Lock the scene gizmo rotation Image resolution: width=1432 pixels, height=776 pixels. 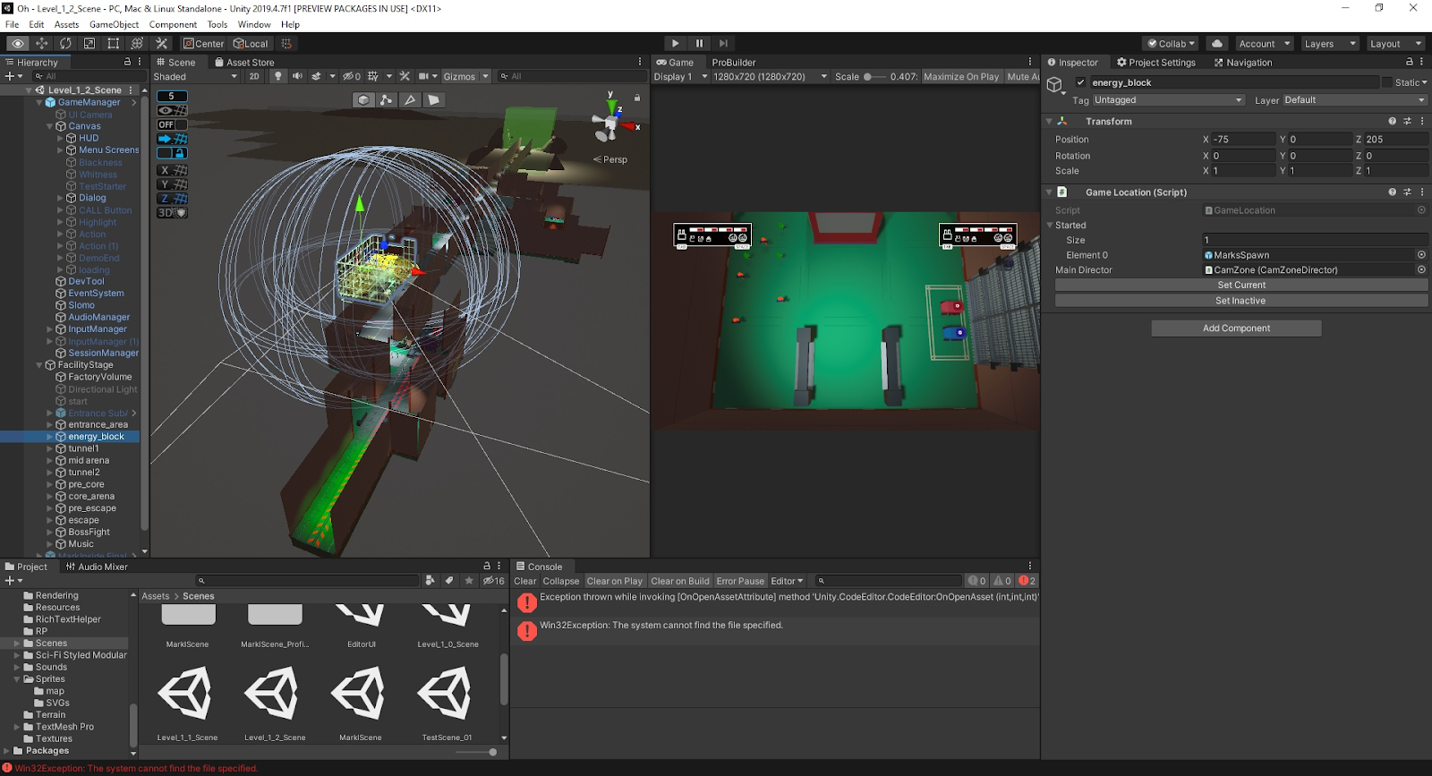pyautogui.click(x=637, y=98)
